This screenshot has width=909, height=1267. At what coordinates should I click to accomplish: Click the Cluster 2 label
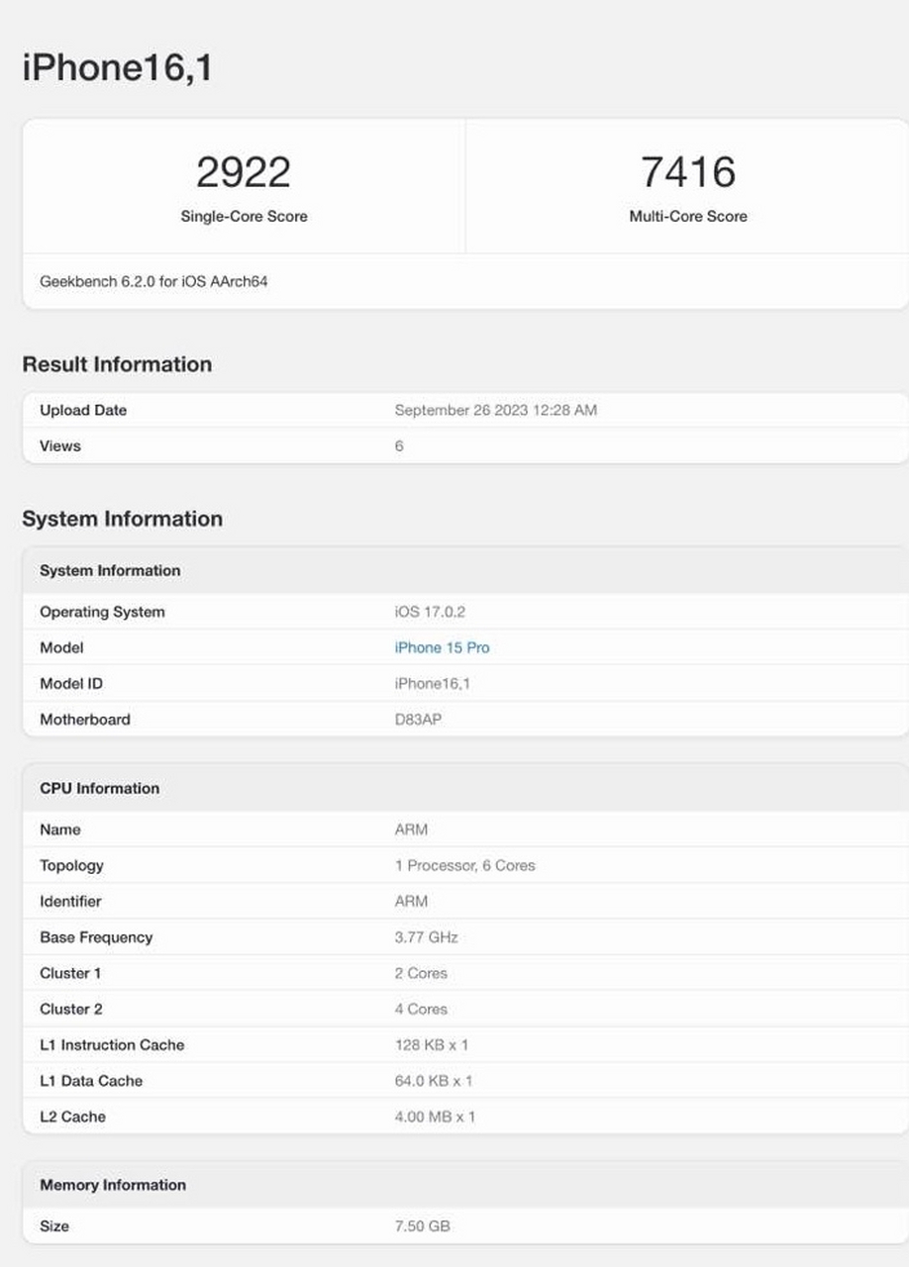point(71,1009)
